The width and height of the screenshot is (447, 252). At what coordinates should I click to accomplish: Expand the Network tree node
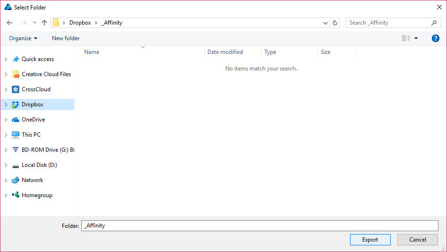tap(6, 180)
